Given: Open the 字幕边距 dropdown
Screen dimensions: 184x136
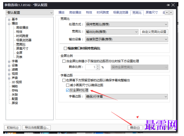Looking at the screenshot, I should click(x=127, y=97).
